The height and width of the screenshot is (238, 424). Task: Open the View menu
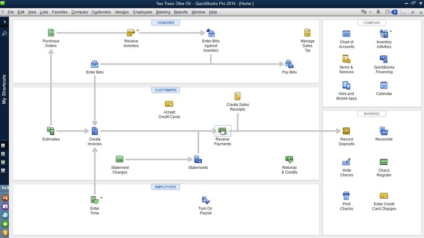(32, 12)
